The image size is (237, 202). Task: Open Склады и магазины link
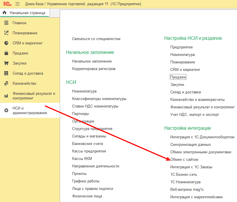coord(89,136)
